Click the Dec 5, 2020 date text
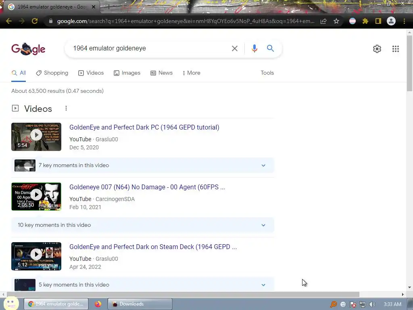Screen dimensions: 413x310 pyautogui.click(x=84, y=148)
